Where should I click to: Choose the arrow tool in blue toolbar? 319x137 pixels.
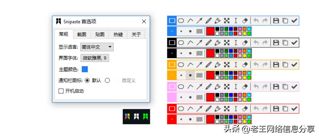coord(199,21)
